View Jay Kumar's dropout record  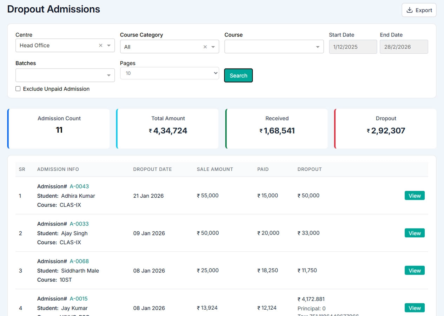pyautogui.click(x=414, y=308)
